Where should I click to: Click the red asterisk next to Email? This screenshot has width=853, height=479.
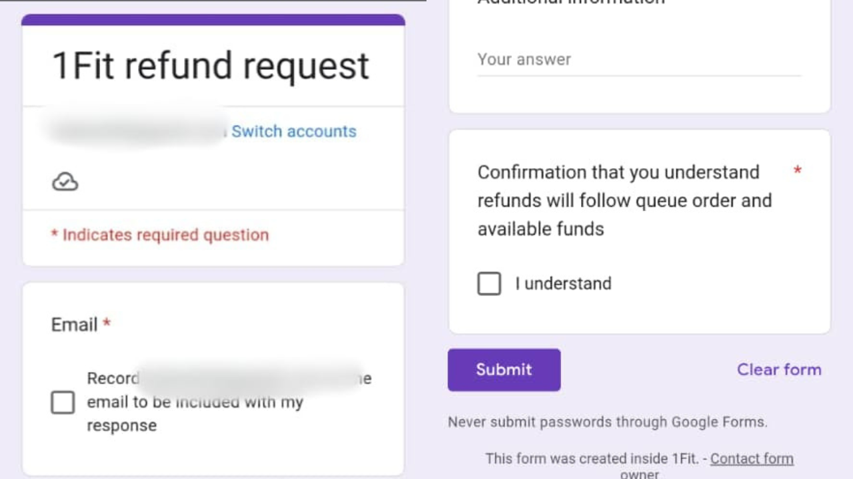pyautogui.click(x=107, y=324)
